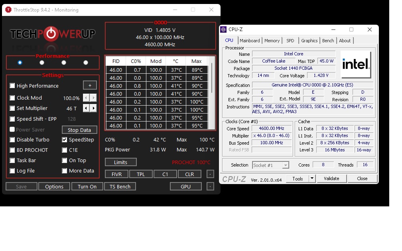The width and height of the screenshot is (402, 251).
Task: Toggle the disabled Power Saver checkbox
Action: tap(12, 129)
